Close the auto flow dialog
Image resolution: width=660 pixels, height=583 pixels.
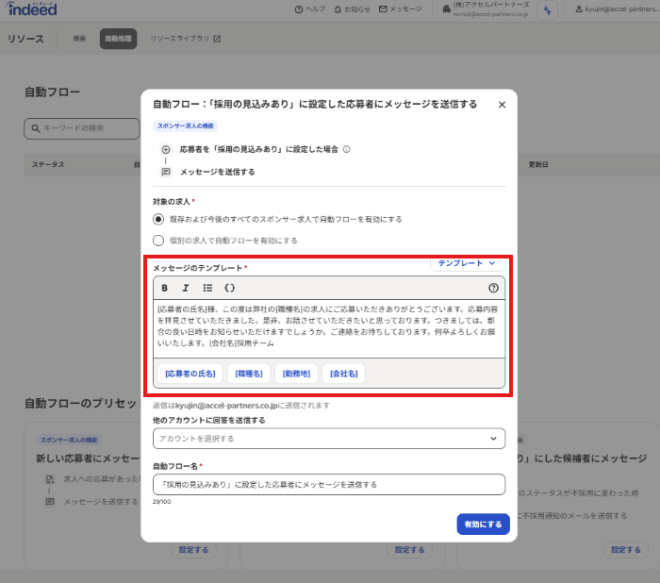coord(502,105)
